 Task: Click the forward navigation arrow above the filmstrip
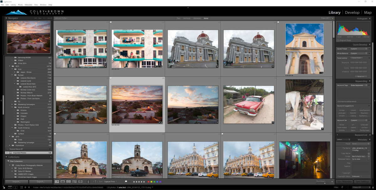[29, 187]
